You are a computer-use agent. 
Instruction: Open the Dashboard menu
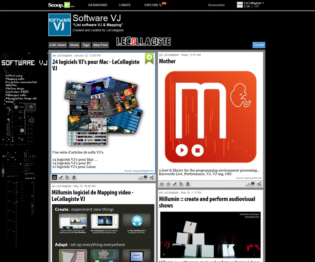point(98,5)
